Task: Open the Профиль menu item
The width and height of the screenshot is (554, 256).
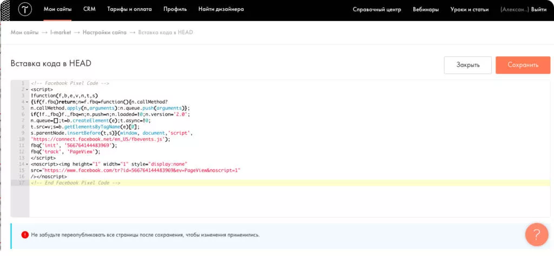Action: 175,10
